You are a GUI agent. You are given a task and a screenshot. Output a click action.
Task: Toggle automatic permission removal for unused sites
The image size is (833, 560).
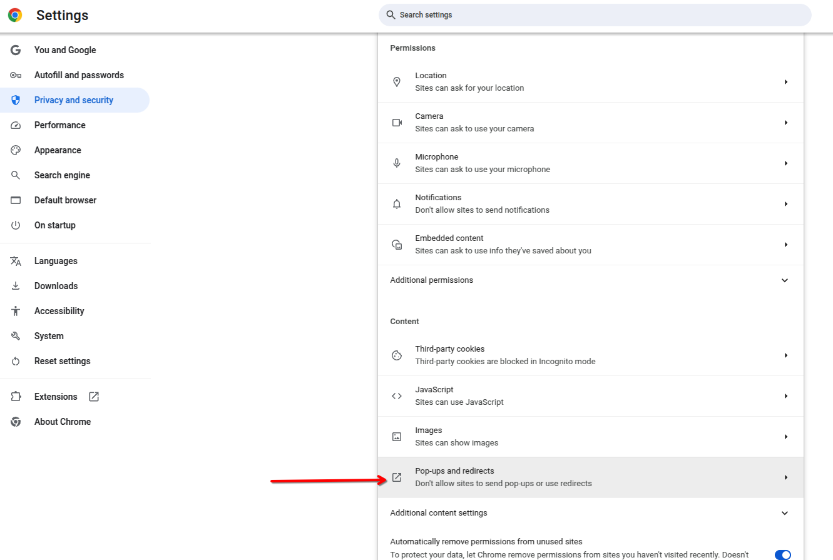pyautogui.click(x=783, y=554)
